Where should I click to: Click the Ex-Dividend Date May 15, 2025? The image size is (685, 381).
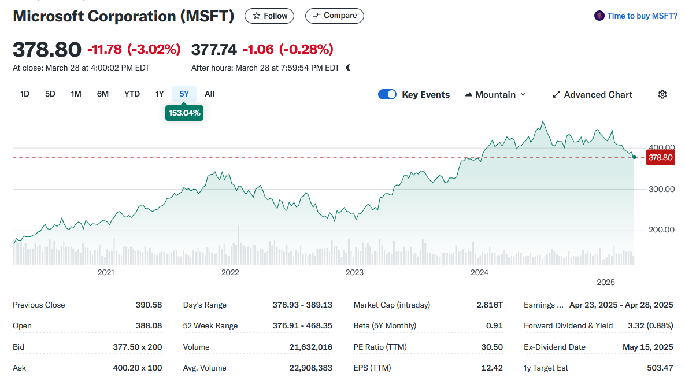(x=648, y=347)
